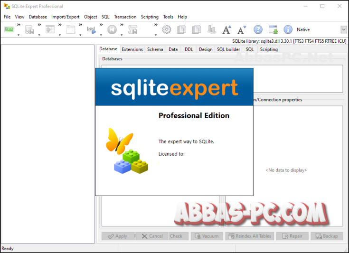Open the View menu

[19, 17]
